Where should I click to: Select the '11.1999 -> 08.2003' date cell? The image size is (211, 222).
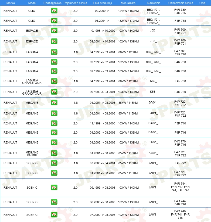[103, 123]
